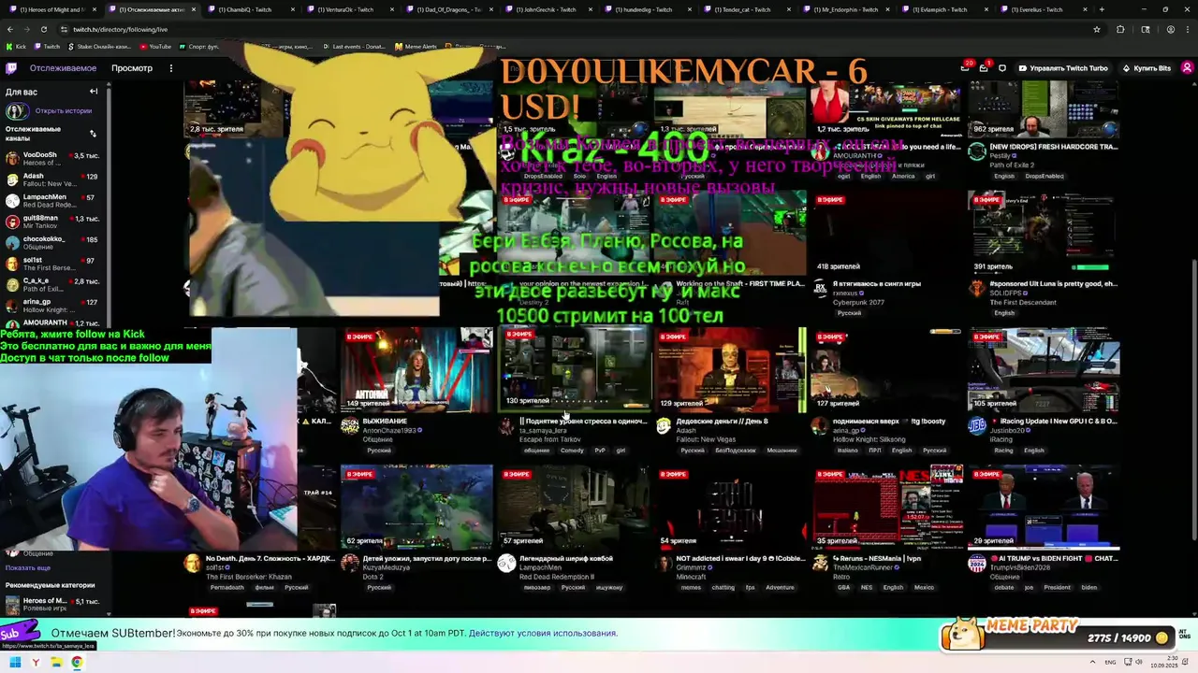The height and width of the screenshot is (673, 1198).
Task: Bookmark this page with star icon
Action: (x=1097, y=29)
